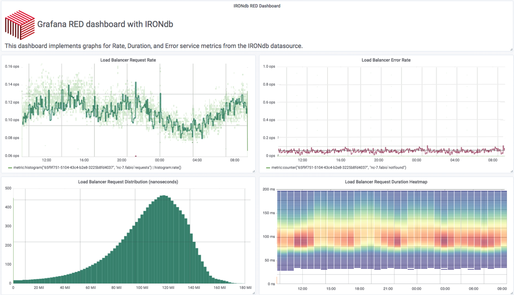The width and height of the screenshot is (514, 295).
Task: Click the 0.16 ops axis label
Action: click(x=12, y=66)
